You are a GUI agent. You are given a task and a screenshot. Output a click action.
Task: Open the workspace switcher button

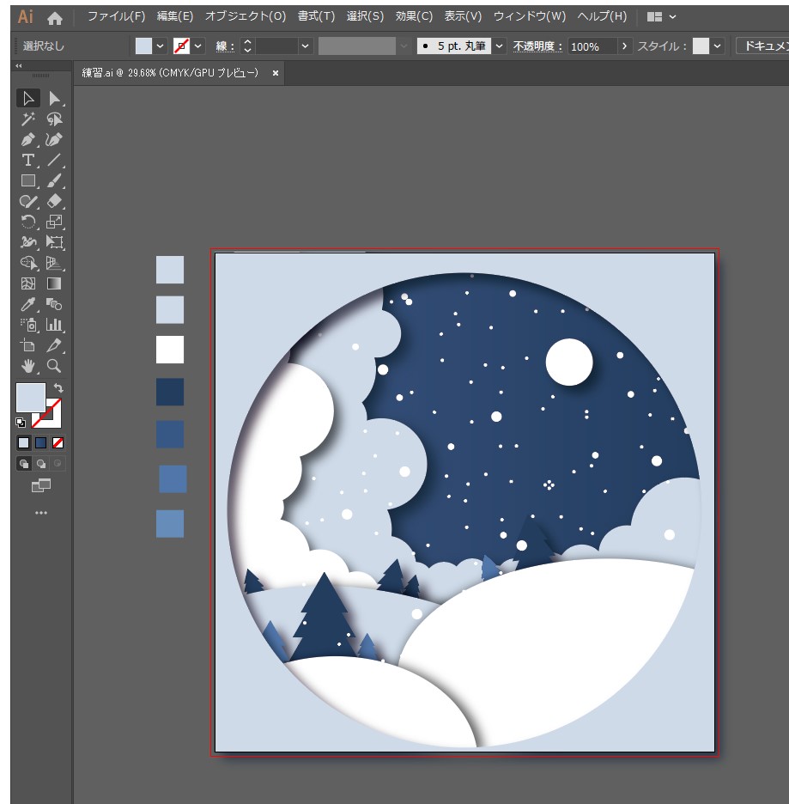pos(661,17)
